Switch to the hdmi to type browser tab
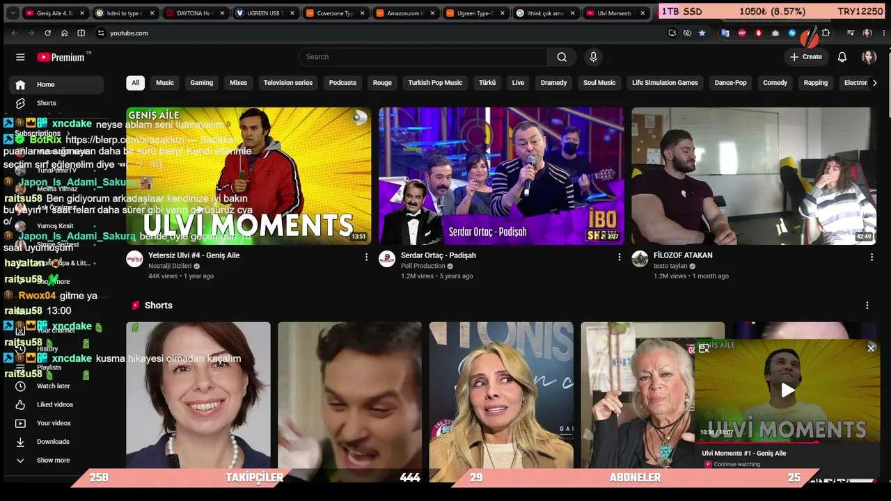Viewport: 891px width, 501px height. (125, 13)
